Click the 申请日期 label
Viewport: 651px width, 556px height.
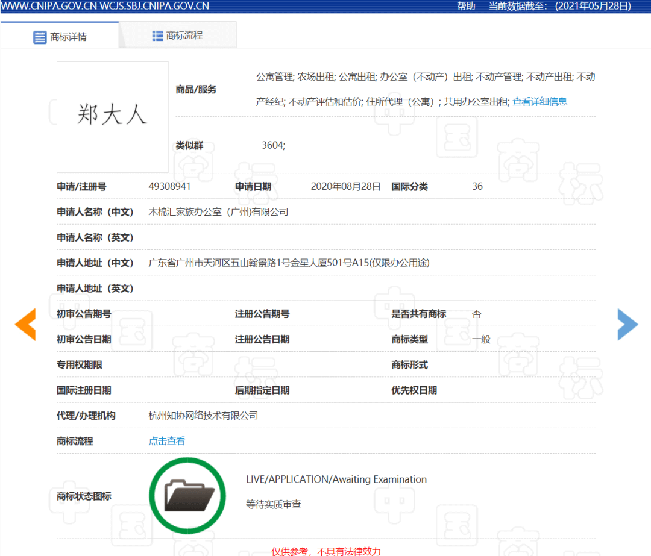pyautogui.click(x=253, y=186)
